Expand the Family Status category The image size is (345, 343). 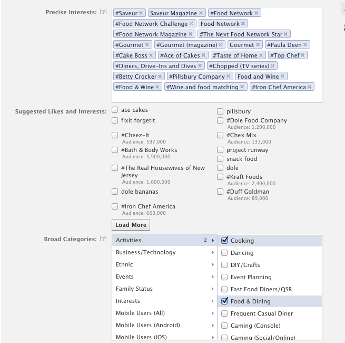coord(164,289)
